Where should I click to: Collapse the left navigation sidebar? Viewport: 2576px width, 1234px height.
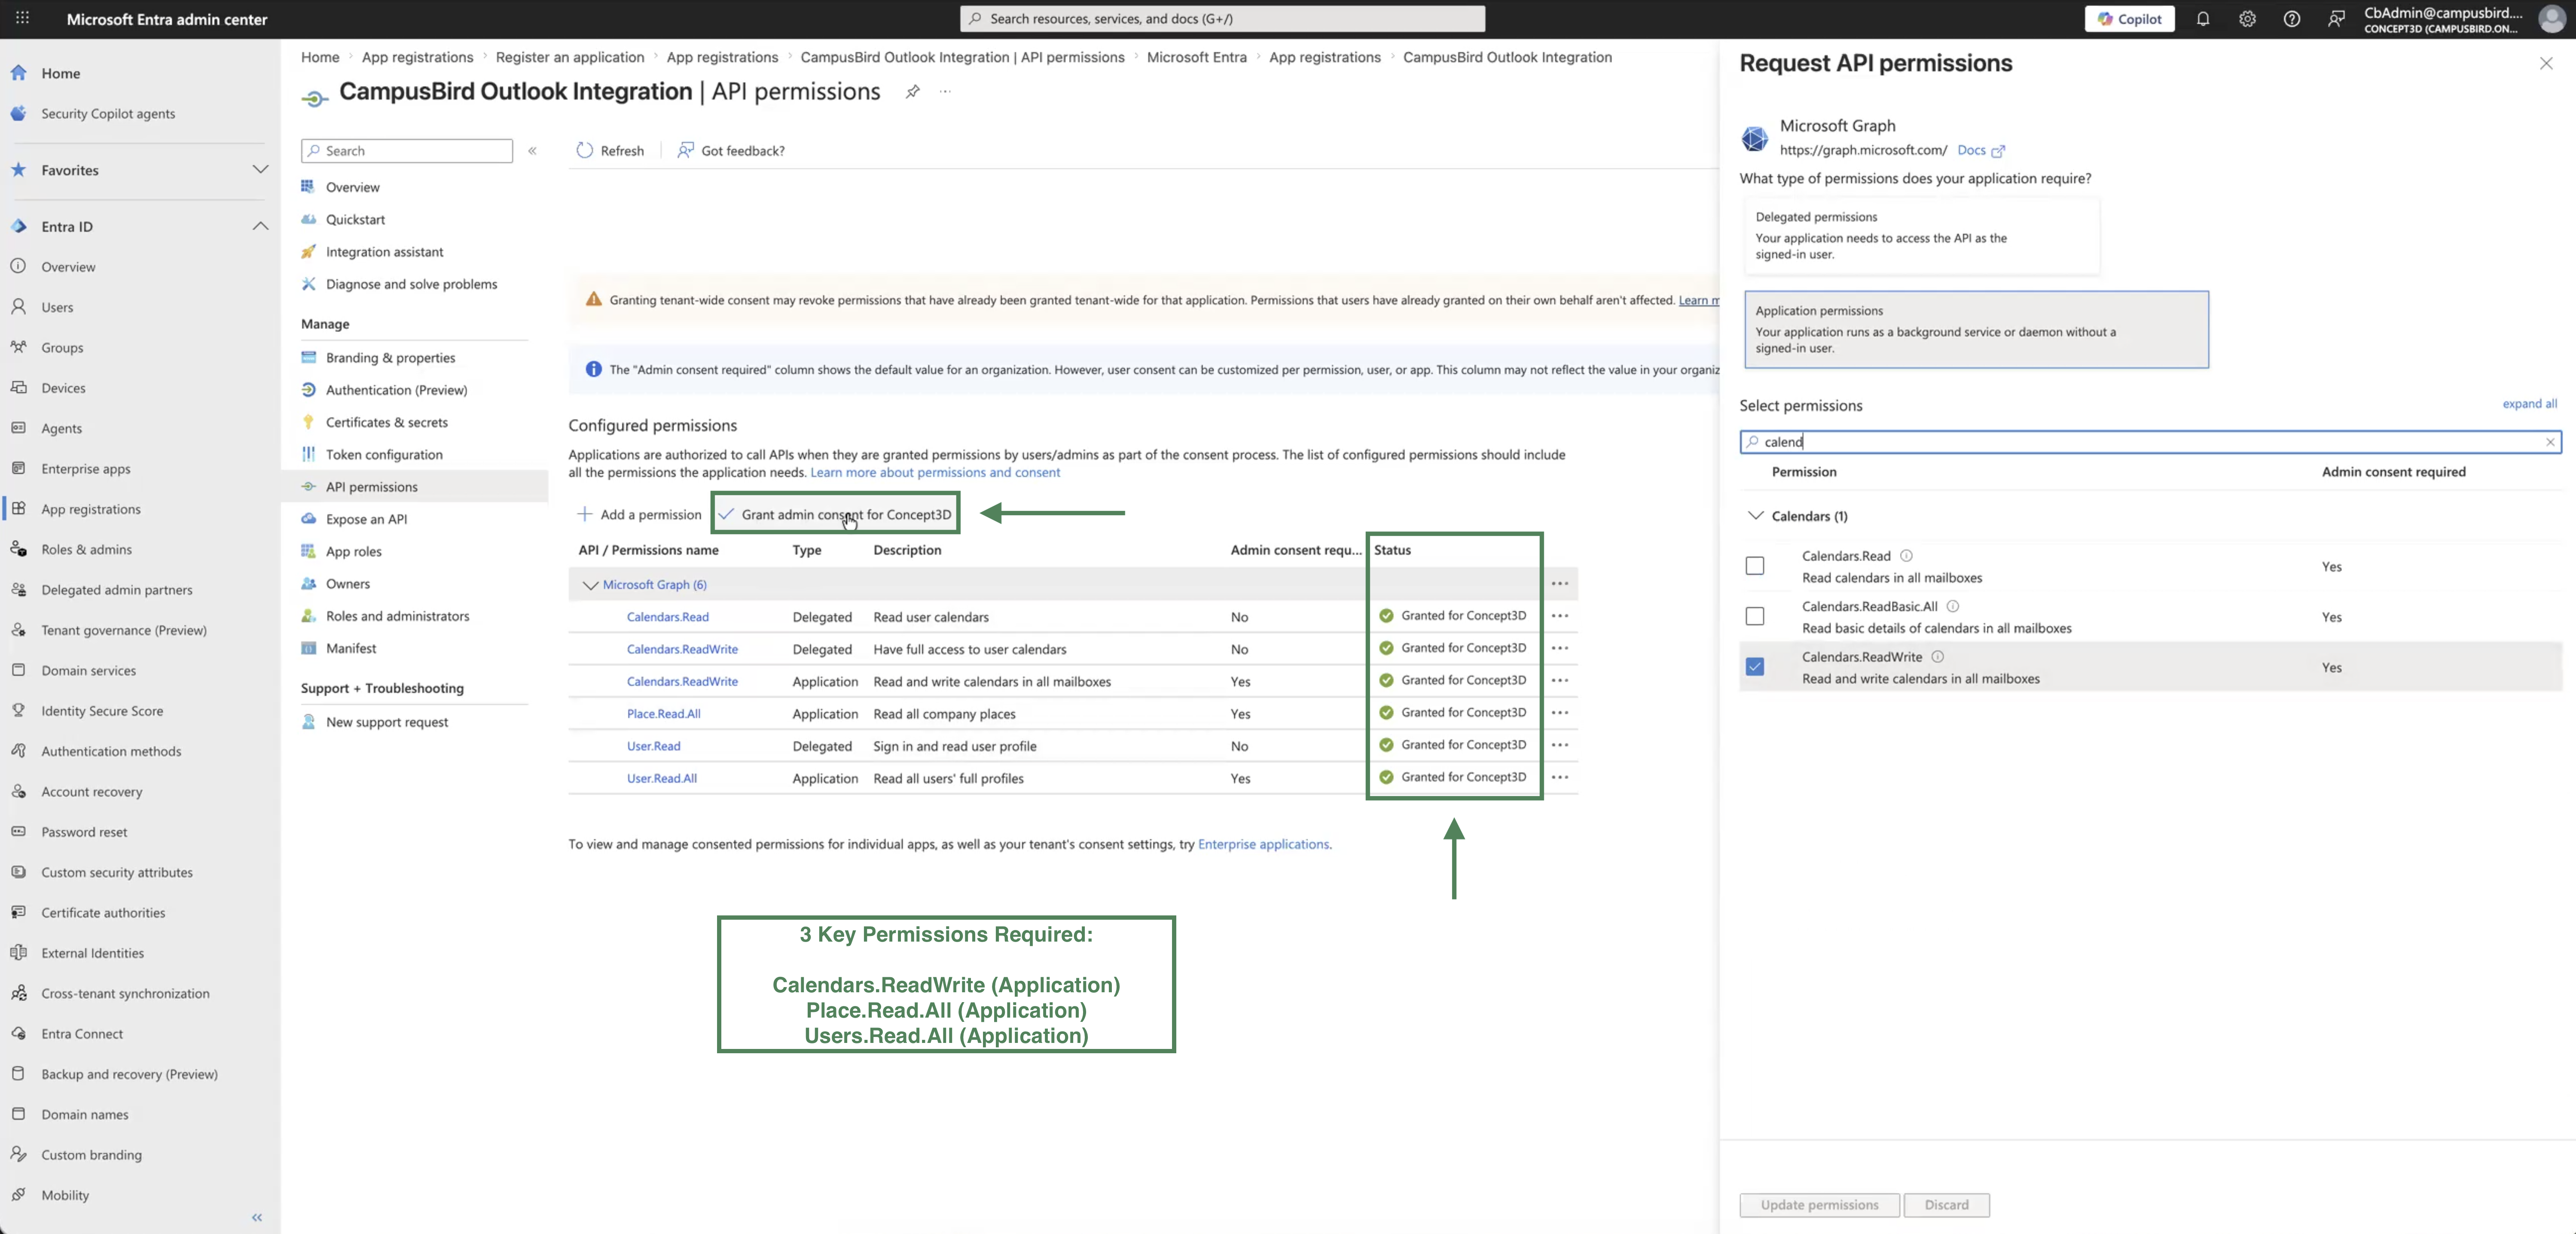pyautogui.click(x=257, y=1217)
